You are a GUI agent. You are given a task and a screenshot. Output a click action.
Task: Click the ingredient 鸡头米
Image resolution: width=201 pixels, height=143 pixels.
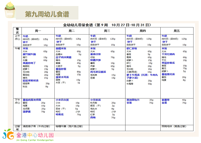(x=93, y=109)
